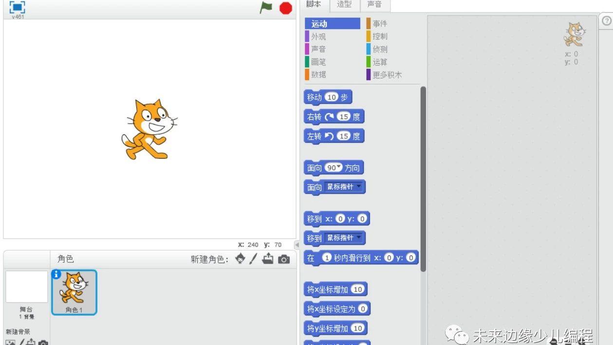Switch to the 造型 tab
This screenshot has width=613, height=345.
pyautogui.click(x=344, y=4)
